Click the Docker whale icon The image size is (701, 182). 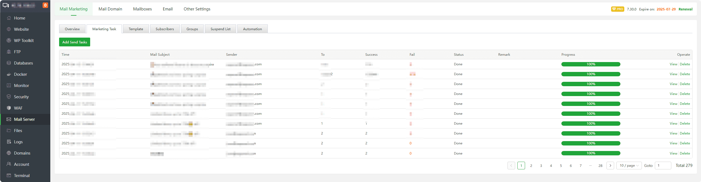coord(9,74)
